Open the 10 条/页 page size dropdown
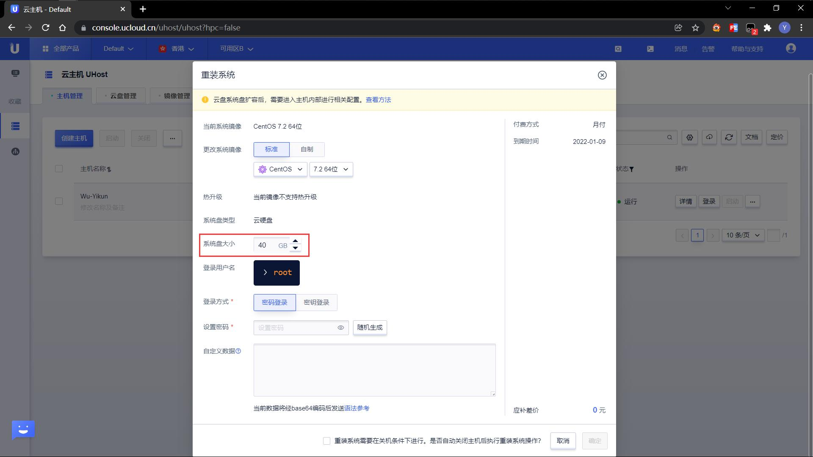 point(742,235)
